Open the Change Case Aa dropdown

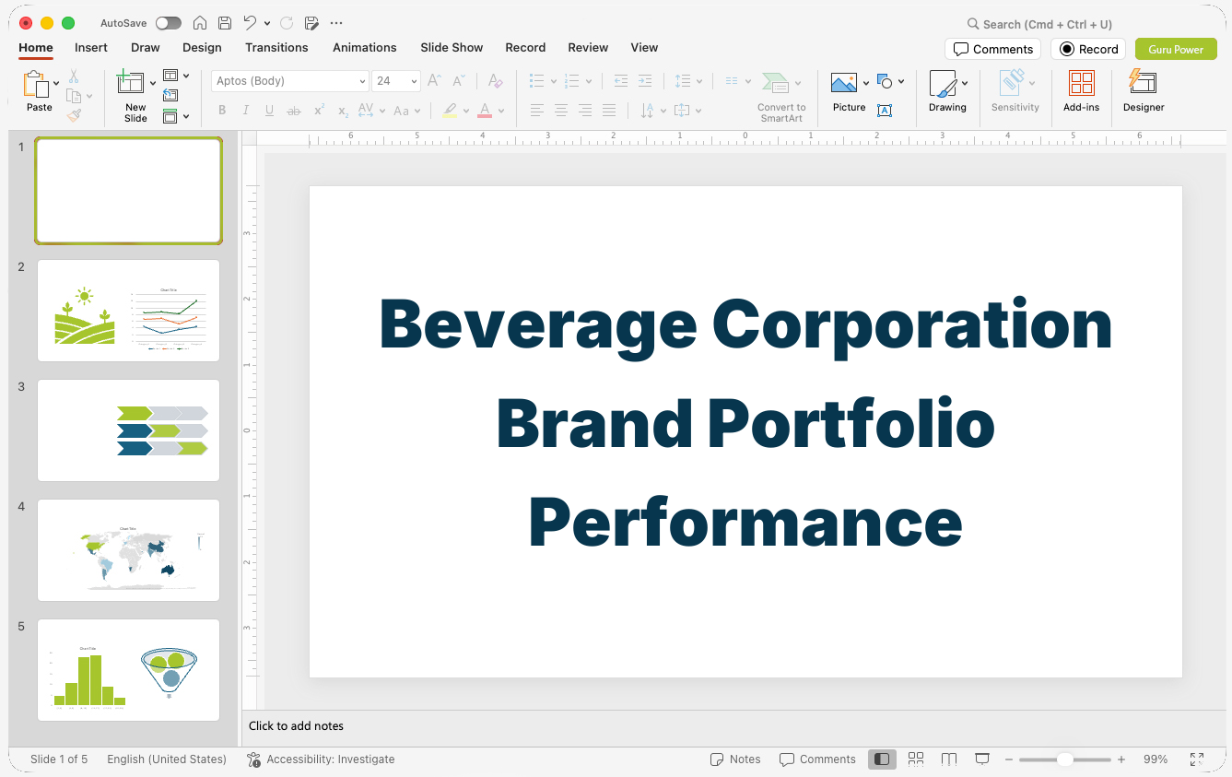pos(406,111)
